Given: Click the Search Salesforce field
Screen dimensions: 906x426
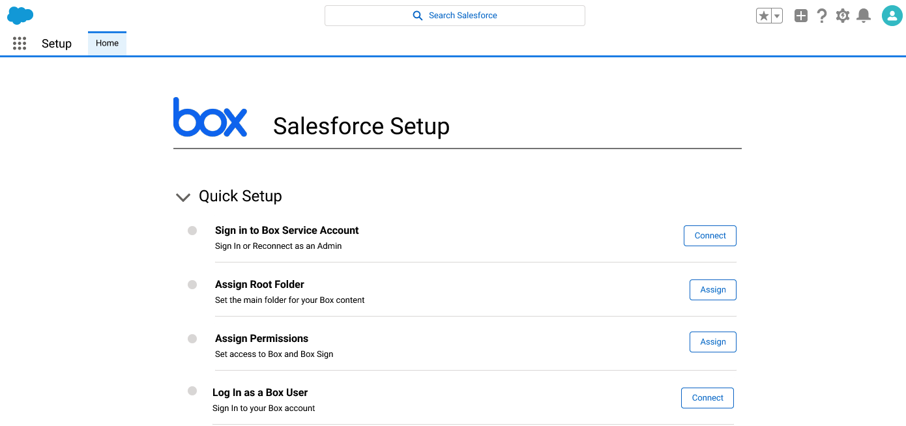Looking at the screenshot, I should [455, 16].
